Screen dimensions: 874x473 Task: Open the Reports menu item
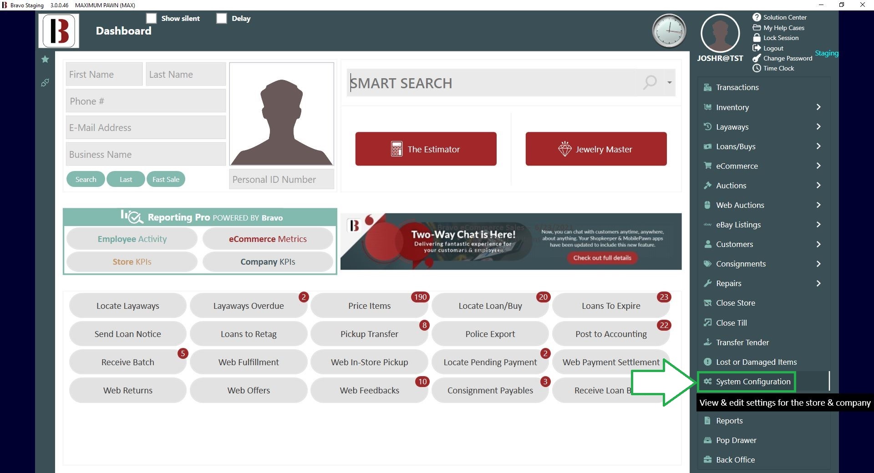pos(764,421)
